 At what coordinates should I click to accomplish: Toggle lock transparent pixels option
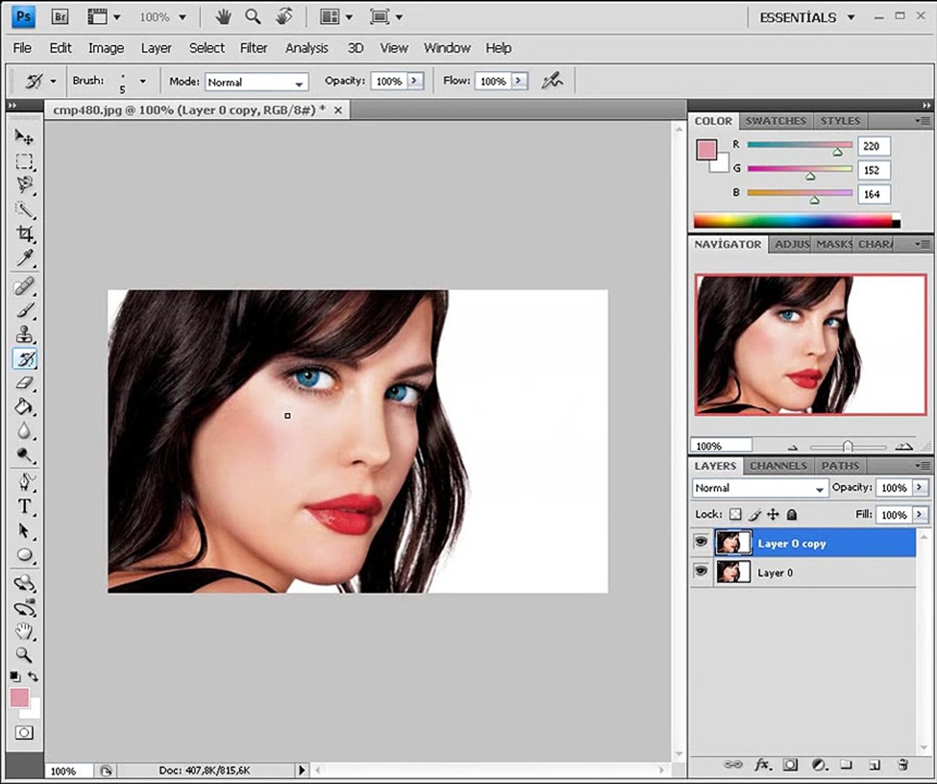point(735,514)
